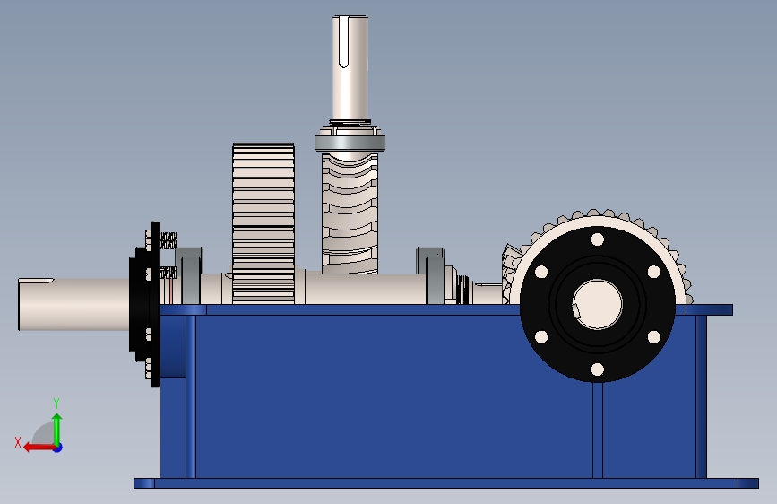Click the Y label of coordinate triad
Viewport: 777px width, 504px height.
coord(56,404)
